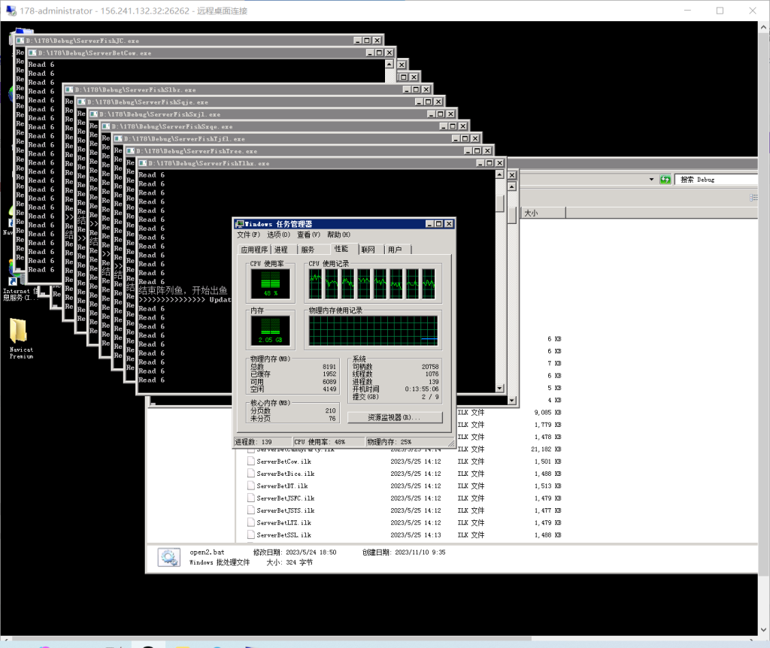Switch to the 进程 tab
770x648 pixels.
[x=280, y=250]
